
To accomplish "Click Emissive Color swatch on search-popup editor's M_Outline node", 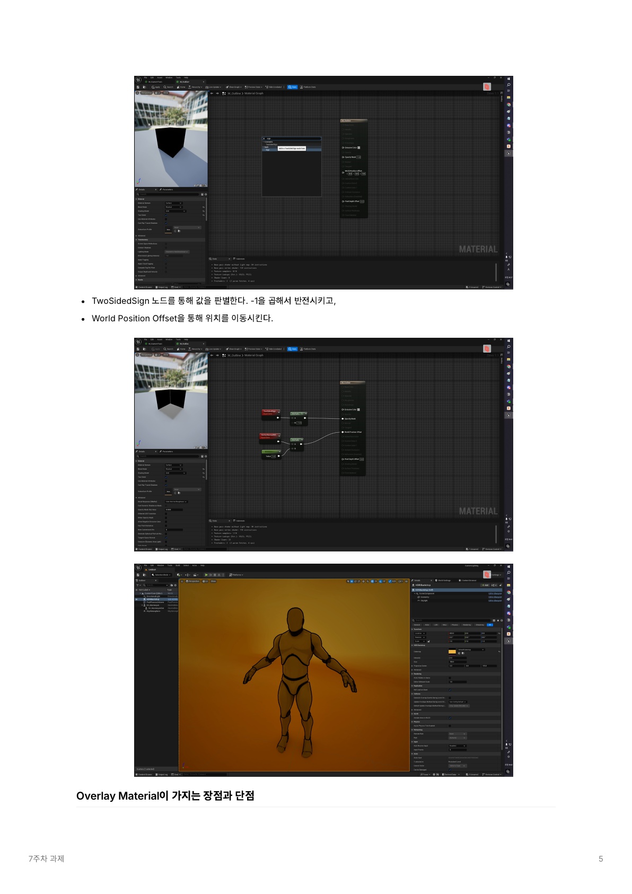I will 358,147.
